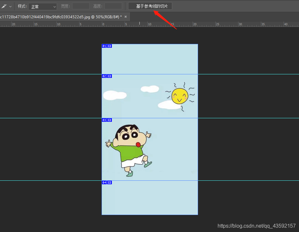
Task: Click the slice 01 number badge
Action: pos(104,46)
